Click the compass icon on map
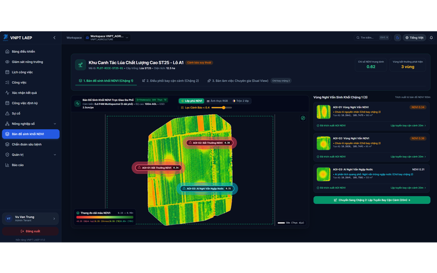Screen dimensions: 437x273 [303, 118]
